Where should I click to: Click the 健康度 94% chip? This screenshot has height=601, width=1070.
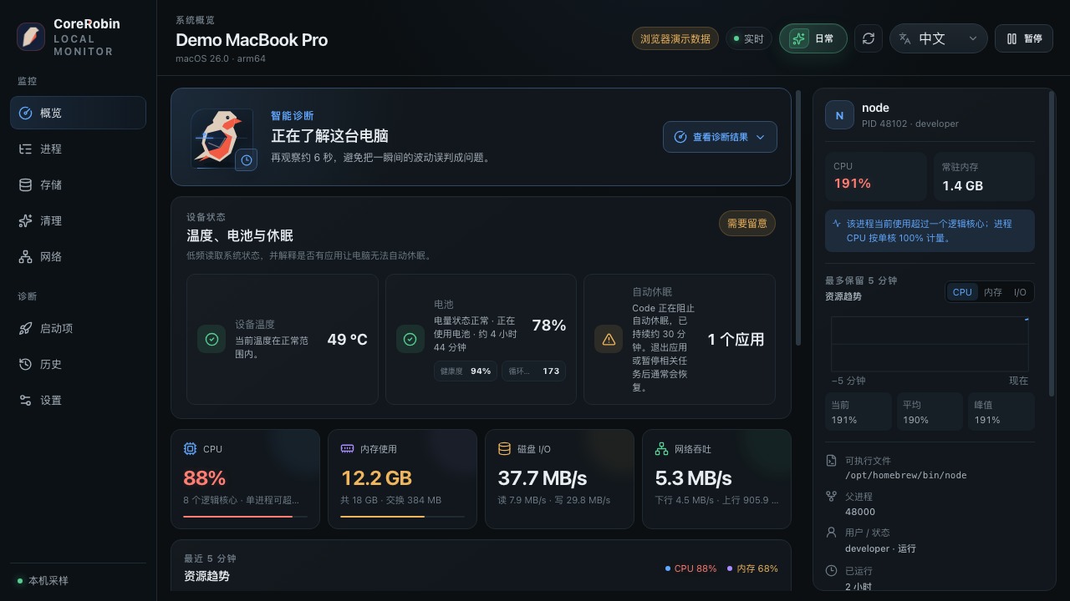pos(466,371)
